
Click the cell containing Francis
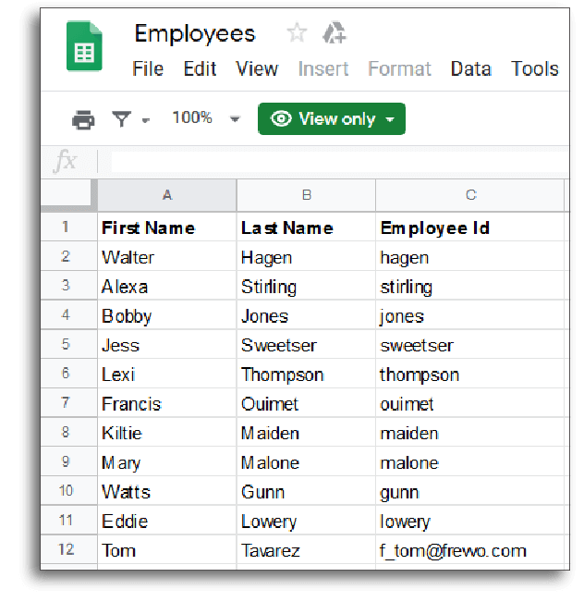click(x=167, y=403)
